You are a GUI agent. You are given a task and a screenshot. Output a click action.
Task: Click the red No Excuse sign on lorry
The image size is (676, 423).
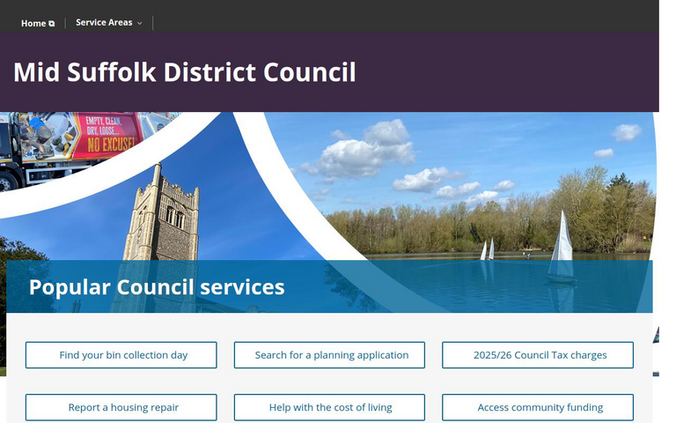point(108,135)
